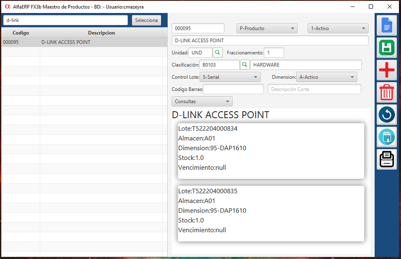The image size is (401, 259).
Task: Click the search icon beside Unidad field
Action: tap(218, 53)
